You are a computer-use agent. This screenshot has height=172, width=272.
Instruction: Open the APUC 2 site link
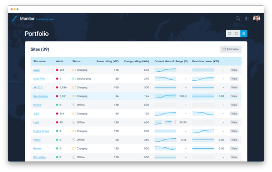(x=38, y=87)
